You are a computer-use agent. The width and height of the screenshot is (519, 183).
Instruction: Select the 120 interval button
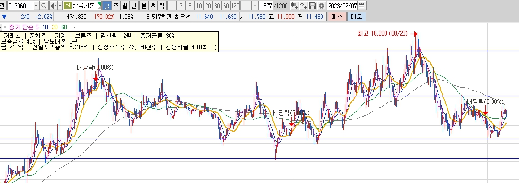click(235, 6)
